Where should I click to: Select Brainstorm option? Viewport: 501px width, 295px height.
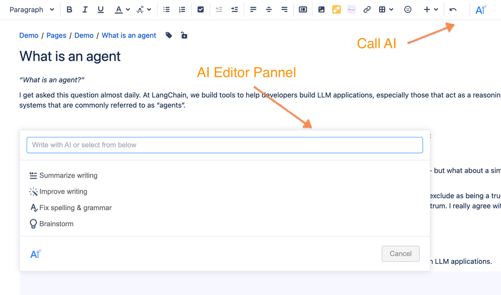coord(52,224)
